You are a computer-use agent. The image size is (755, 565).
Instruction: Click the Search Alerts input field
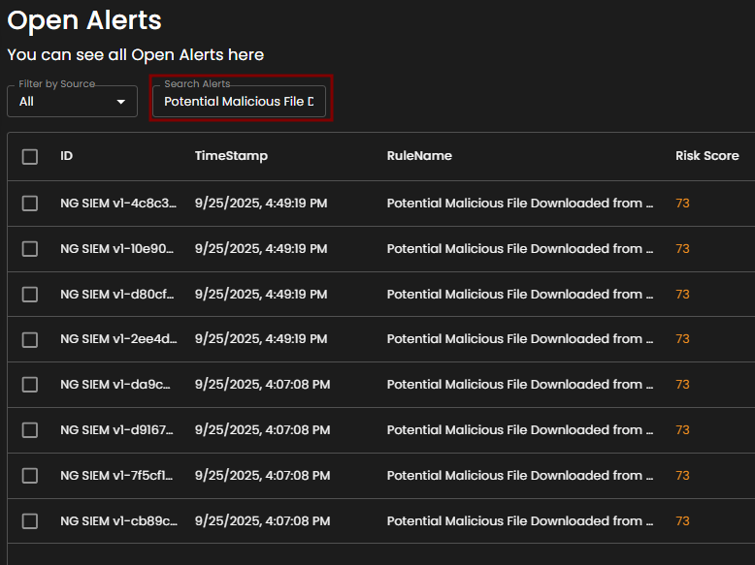[239, 101]
